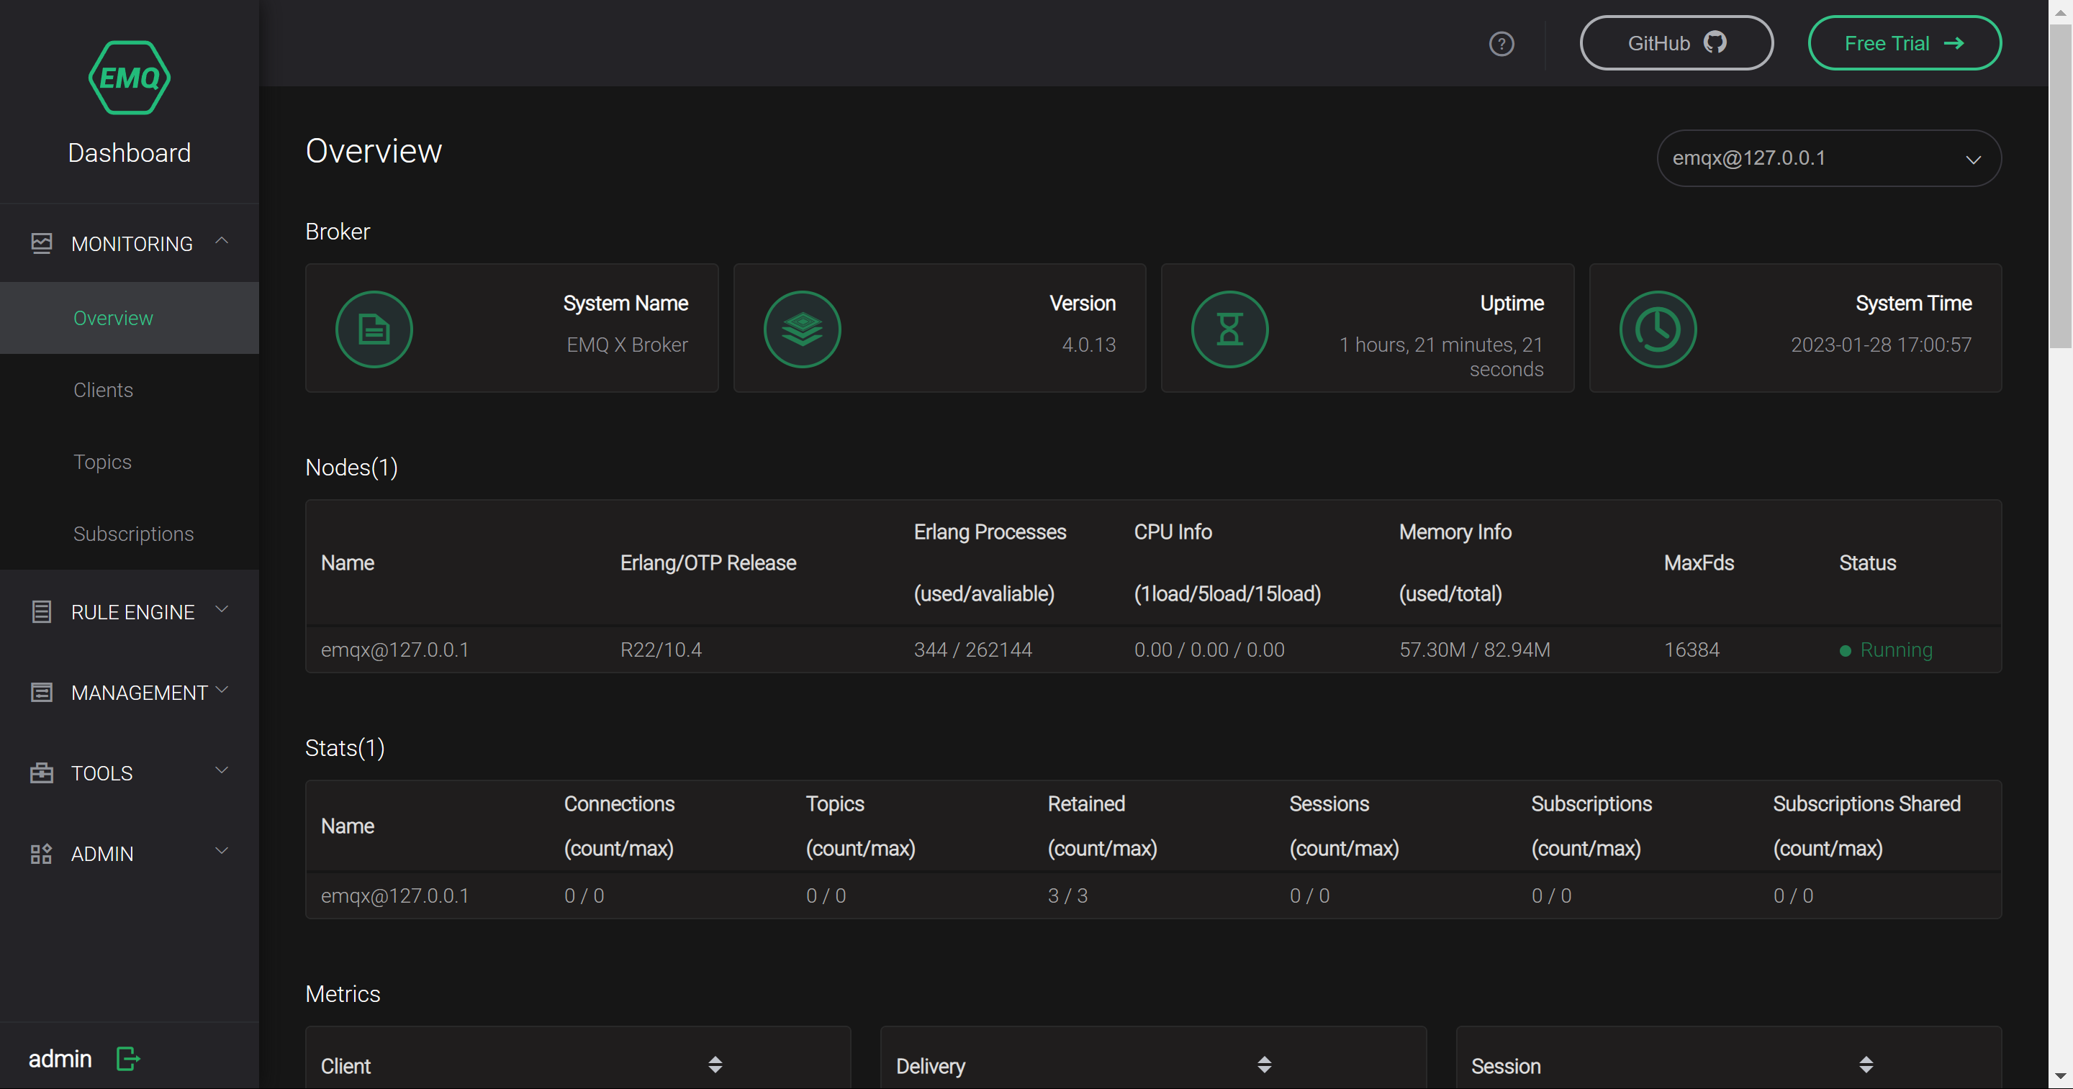Image resolution: width=2073 pixels, height=1089 pixels.
Task: Click the GitHub button
Action: [1676, 43]
